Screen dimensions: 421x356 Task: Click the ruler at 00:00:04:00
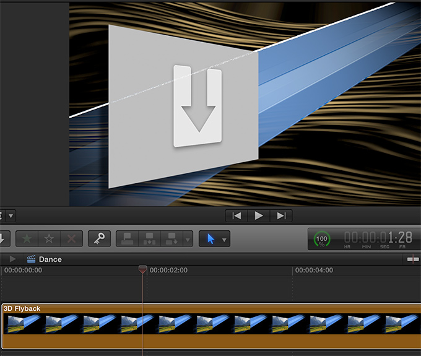[x=314, y=271]
